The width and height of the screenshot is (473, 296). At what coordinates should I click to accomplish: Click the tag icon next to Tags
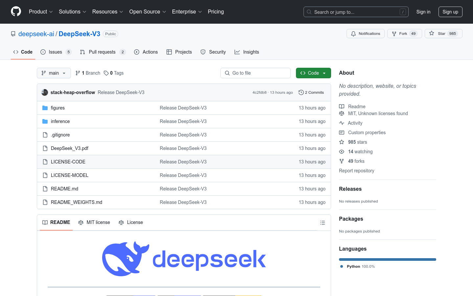(106, 73)
